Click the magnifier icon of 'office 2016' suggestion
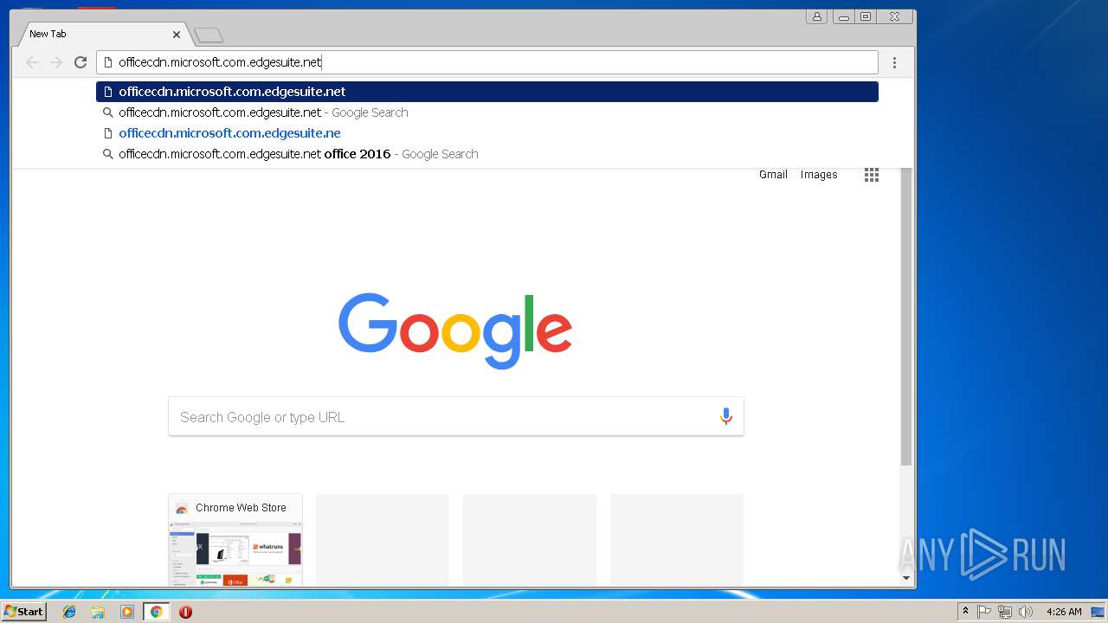 click(x=108, y=154)
